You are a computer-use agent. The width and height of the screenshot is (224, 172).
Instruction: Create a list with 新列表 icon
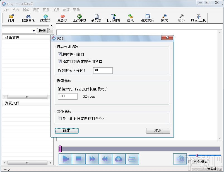pyautogui.click(x=97, y=18)
